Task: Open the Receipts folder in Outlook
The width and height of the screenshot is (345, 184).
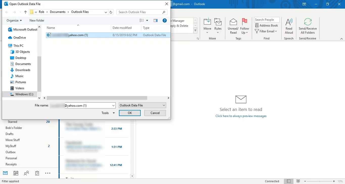Action: (x=11, y=164)
